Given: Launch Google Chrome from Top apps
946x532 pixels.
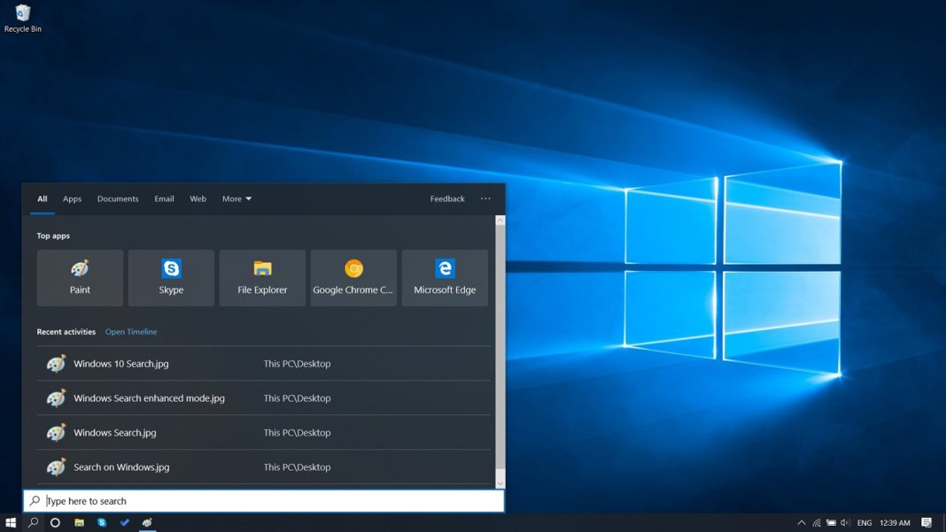Looking at the screenshot, I should point(353,277).
